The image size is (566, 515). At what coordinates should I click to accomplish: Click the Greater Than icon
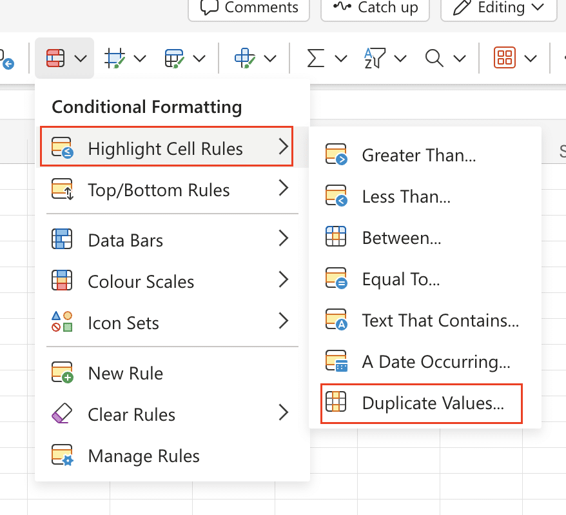[x=337, y=154]
